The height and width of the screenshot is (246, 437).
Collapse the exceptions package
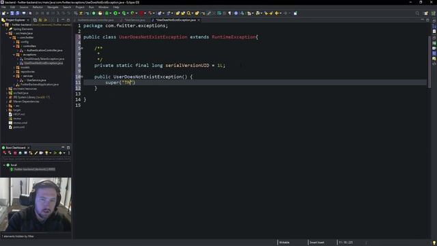click(x=14, y=55)
